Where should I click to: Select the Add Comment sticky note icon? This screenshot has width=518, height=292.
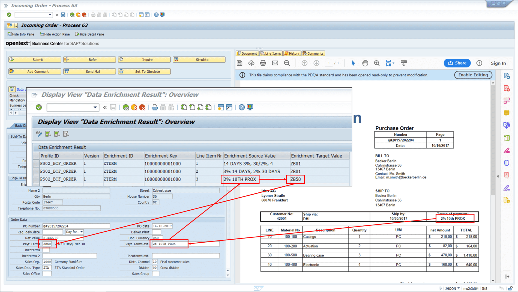tap(11, 71)
